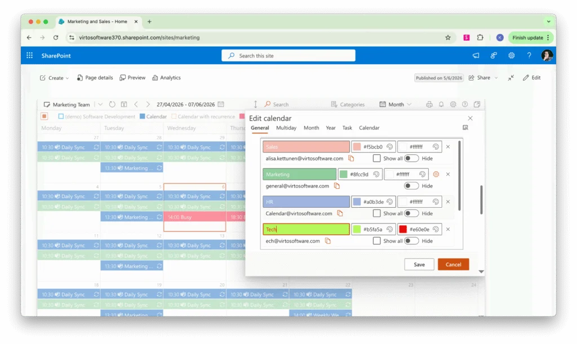Copy the alisa.kettunen@virtosoftware.com address
Viewport: 577px width, 344px height.
[x=351, y=158]
